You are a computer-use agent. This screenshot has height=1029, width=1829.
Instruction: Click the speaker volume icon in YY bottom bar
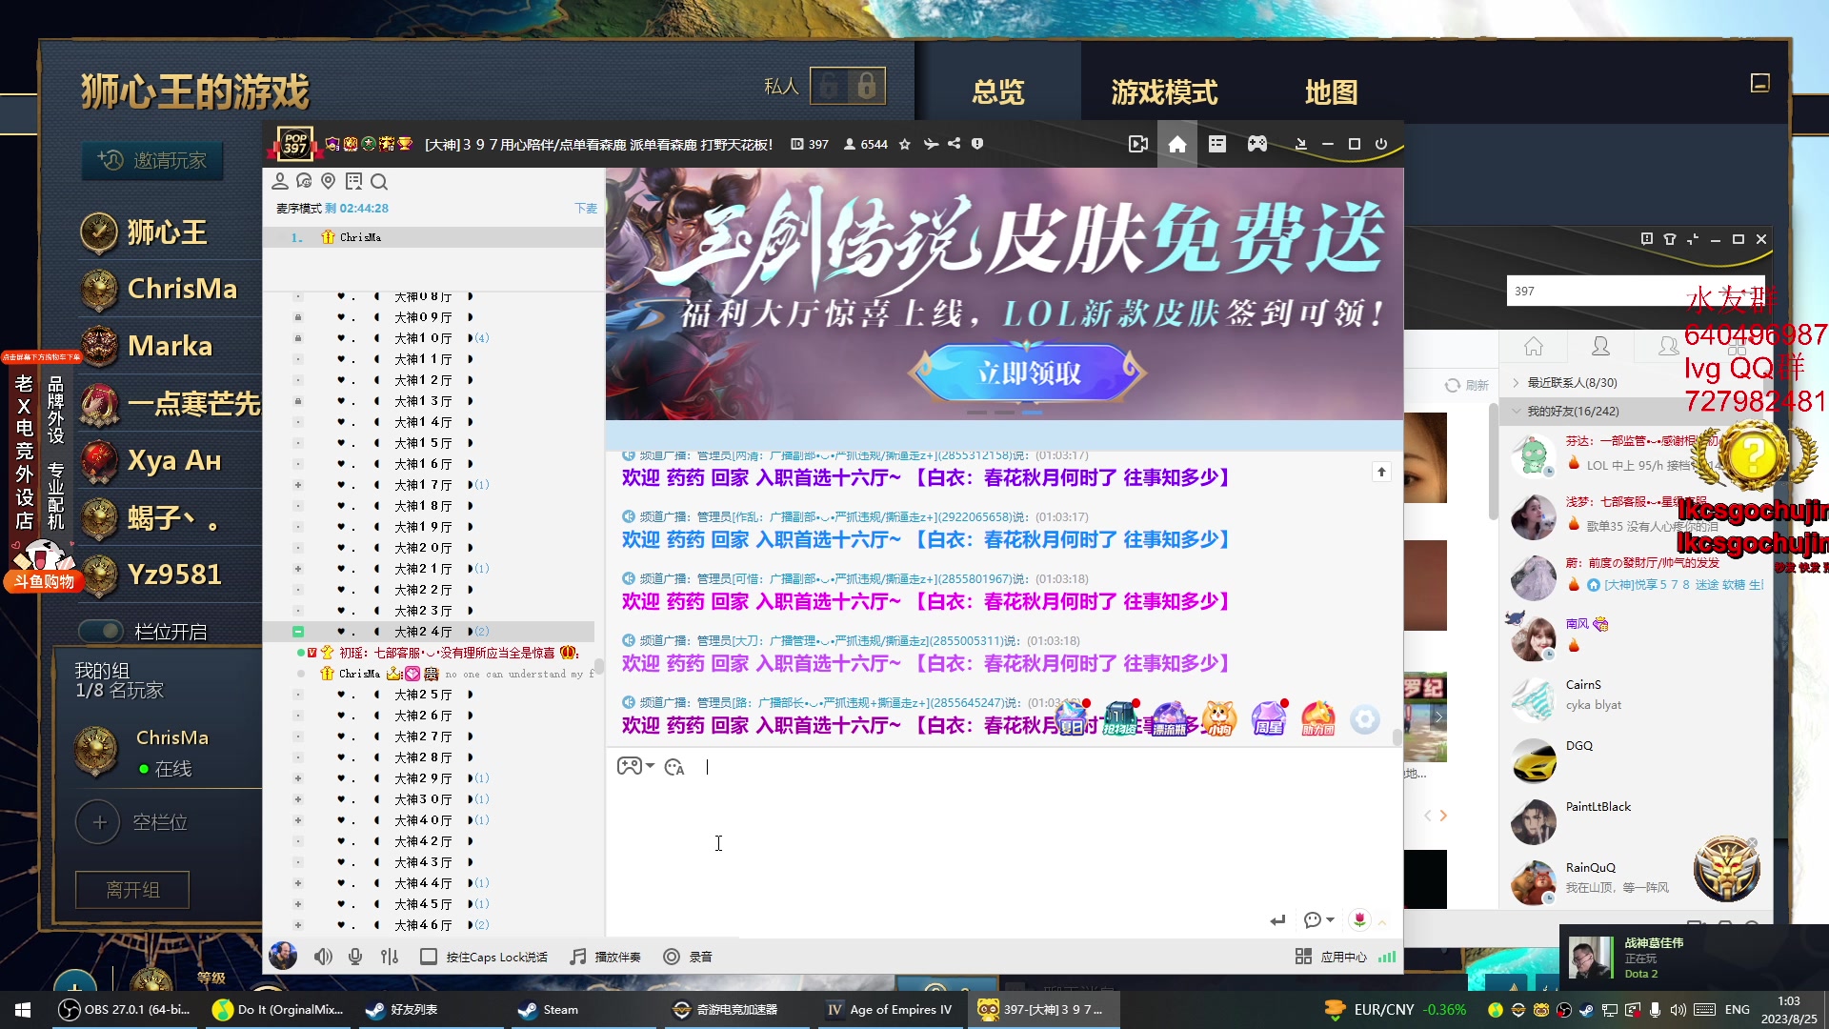click(x=323, y=957)
